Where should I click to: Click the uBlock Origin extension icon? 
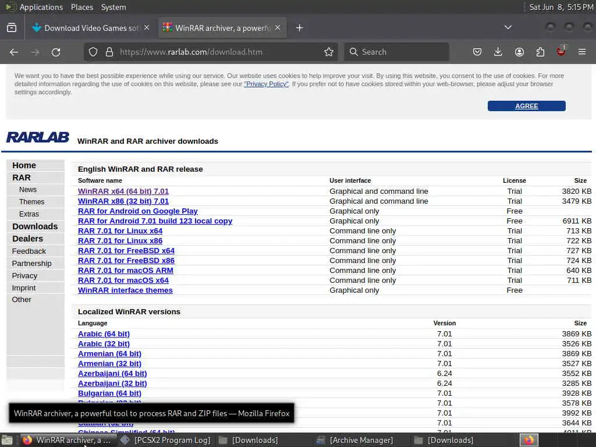click(x=561, y=51)
